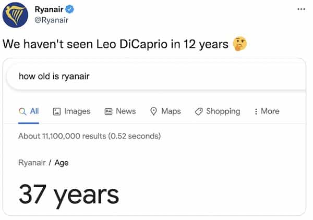The image size is (313, 220).
Task: Click the "About 11,100,000 results" text
Action: tap(62, 136)
